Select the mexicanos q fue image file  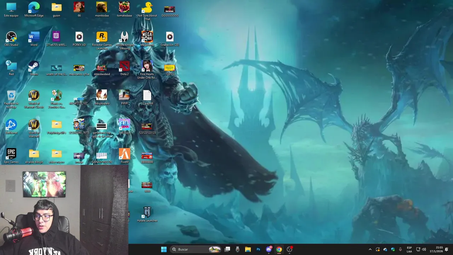pyautogui.click(x=79, y=69)
